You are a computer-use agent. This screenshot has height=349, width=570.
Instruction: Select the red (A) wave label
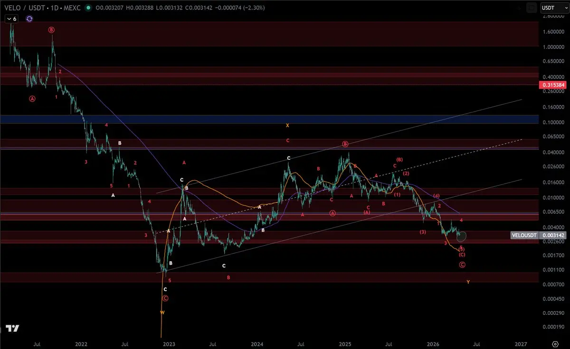tap(367, 212)
